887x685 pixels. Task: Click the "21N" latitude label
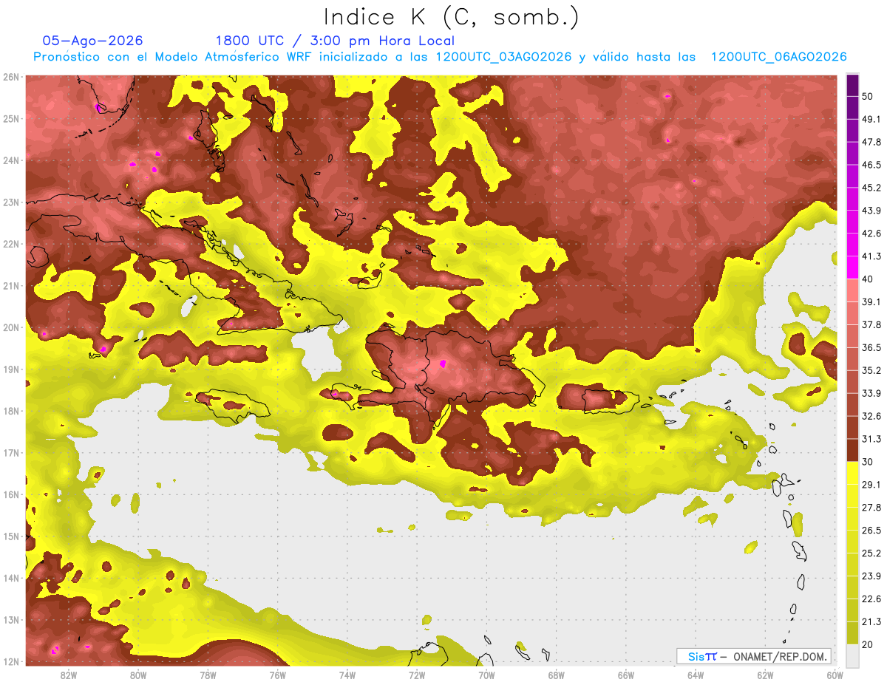coord(11,286)
